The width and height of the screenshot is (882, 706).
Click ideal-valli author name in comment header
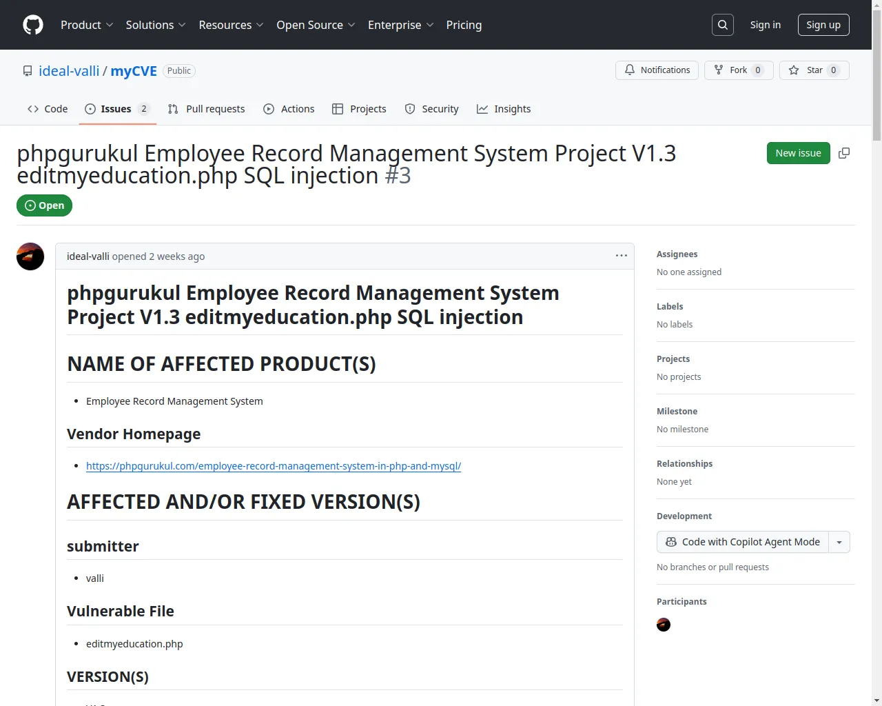88,256
